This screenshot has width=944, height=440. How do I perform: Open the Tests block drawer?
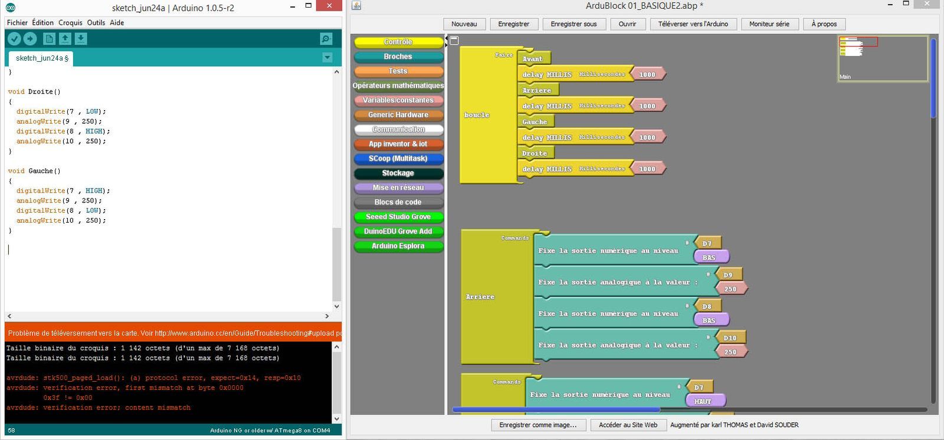click(398, 71)
